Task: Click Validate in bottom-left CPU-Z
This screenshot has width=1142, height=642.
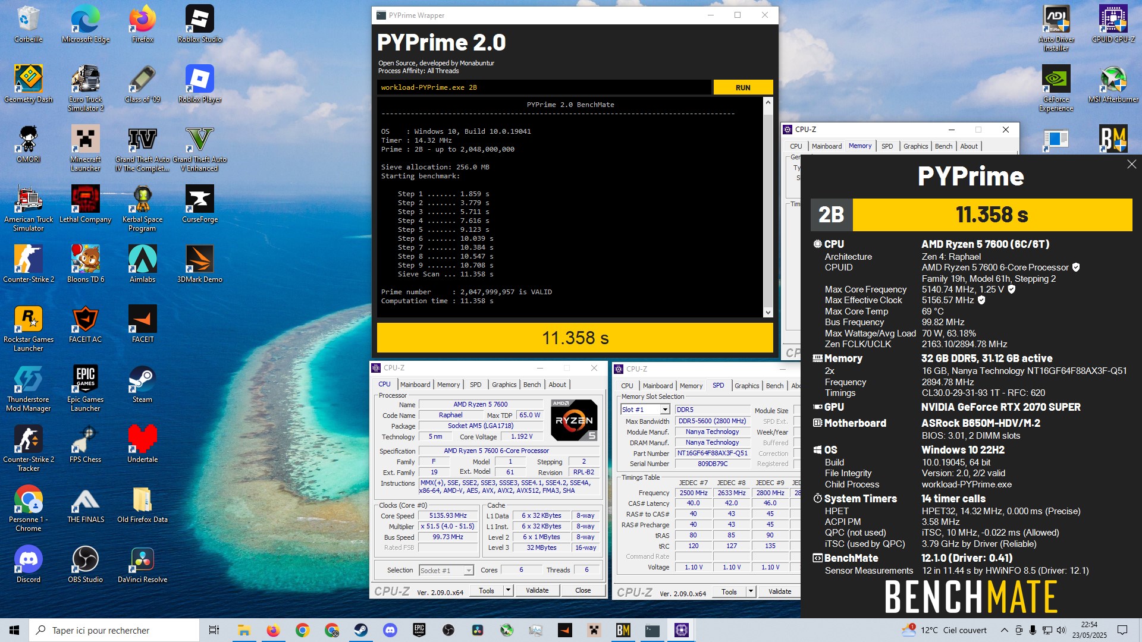Action: pyautogui.click(x=537, y=590)
